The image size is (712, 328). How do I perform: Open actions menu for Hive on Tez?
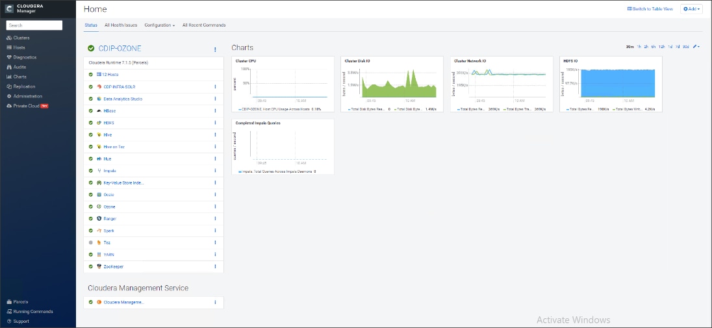(215, 147)
